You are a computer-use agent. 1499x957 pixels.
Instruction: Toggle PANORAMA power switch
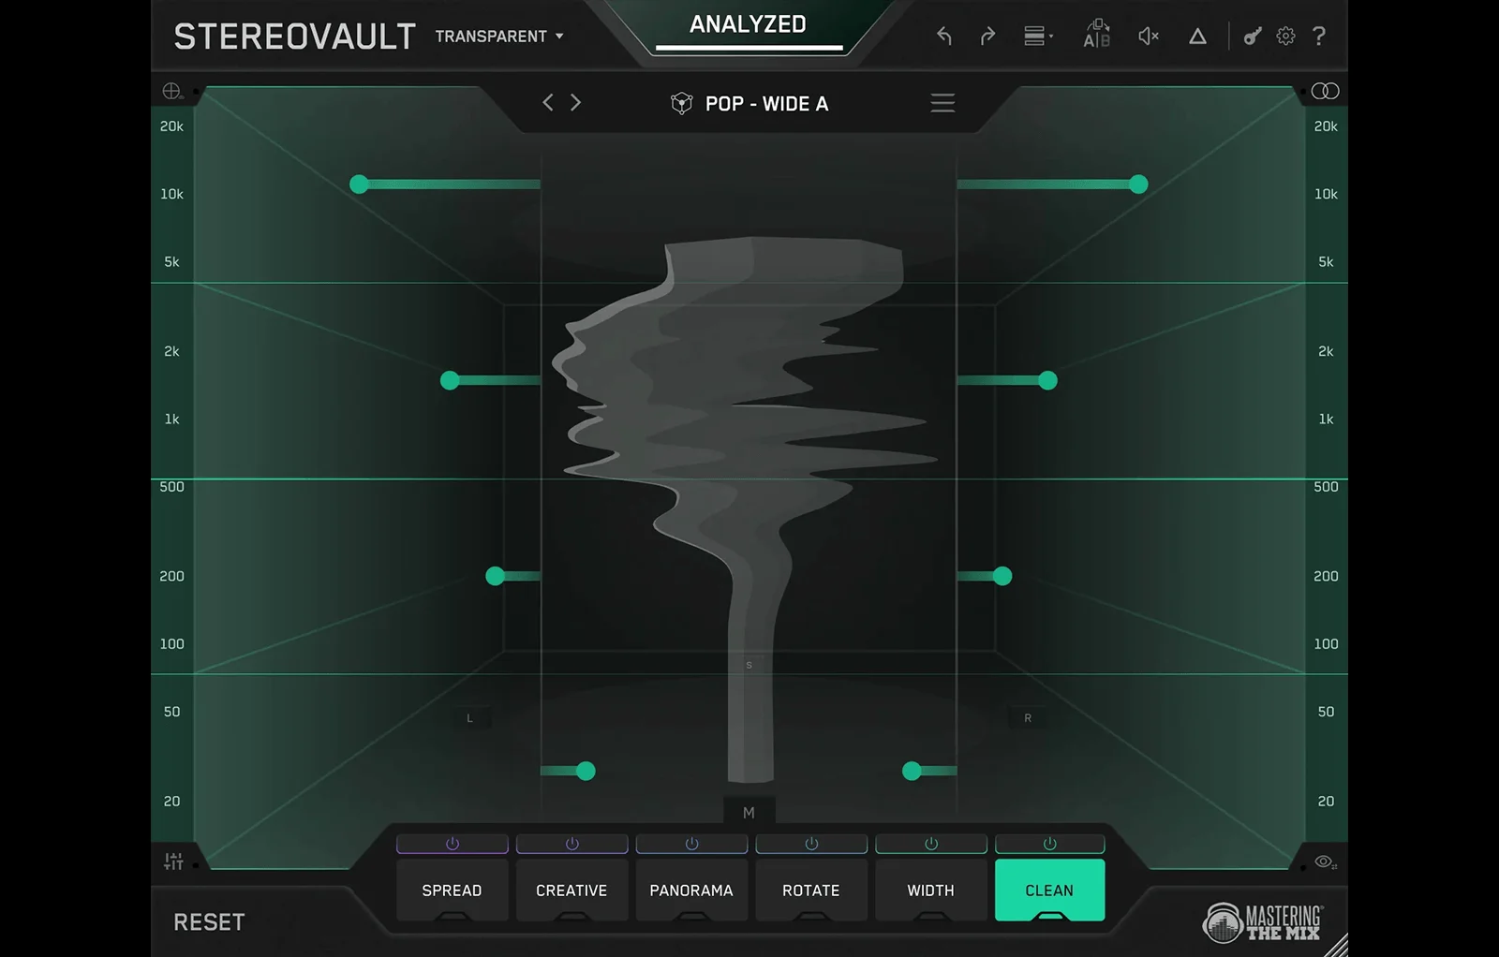tap(692, 844)
